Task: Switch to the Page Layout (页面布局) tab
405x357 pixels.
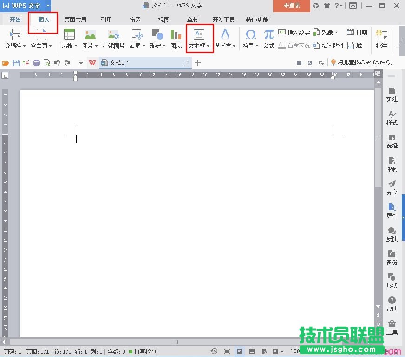Action: click(75, 20)
